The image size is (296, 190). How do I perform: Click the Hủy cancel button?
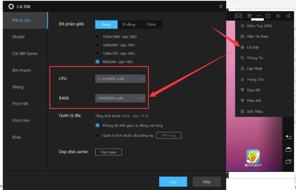pos(206,182)
